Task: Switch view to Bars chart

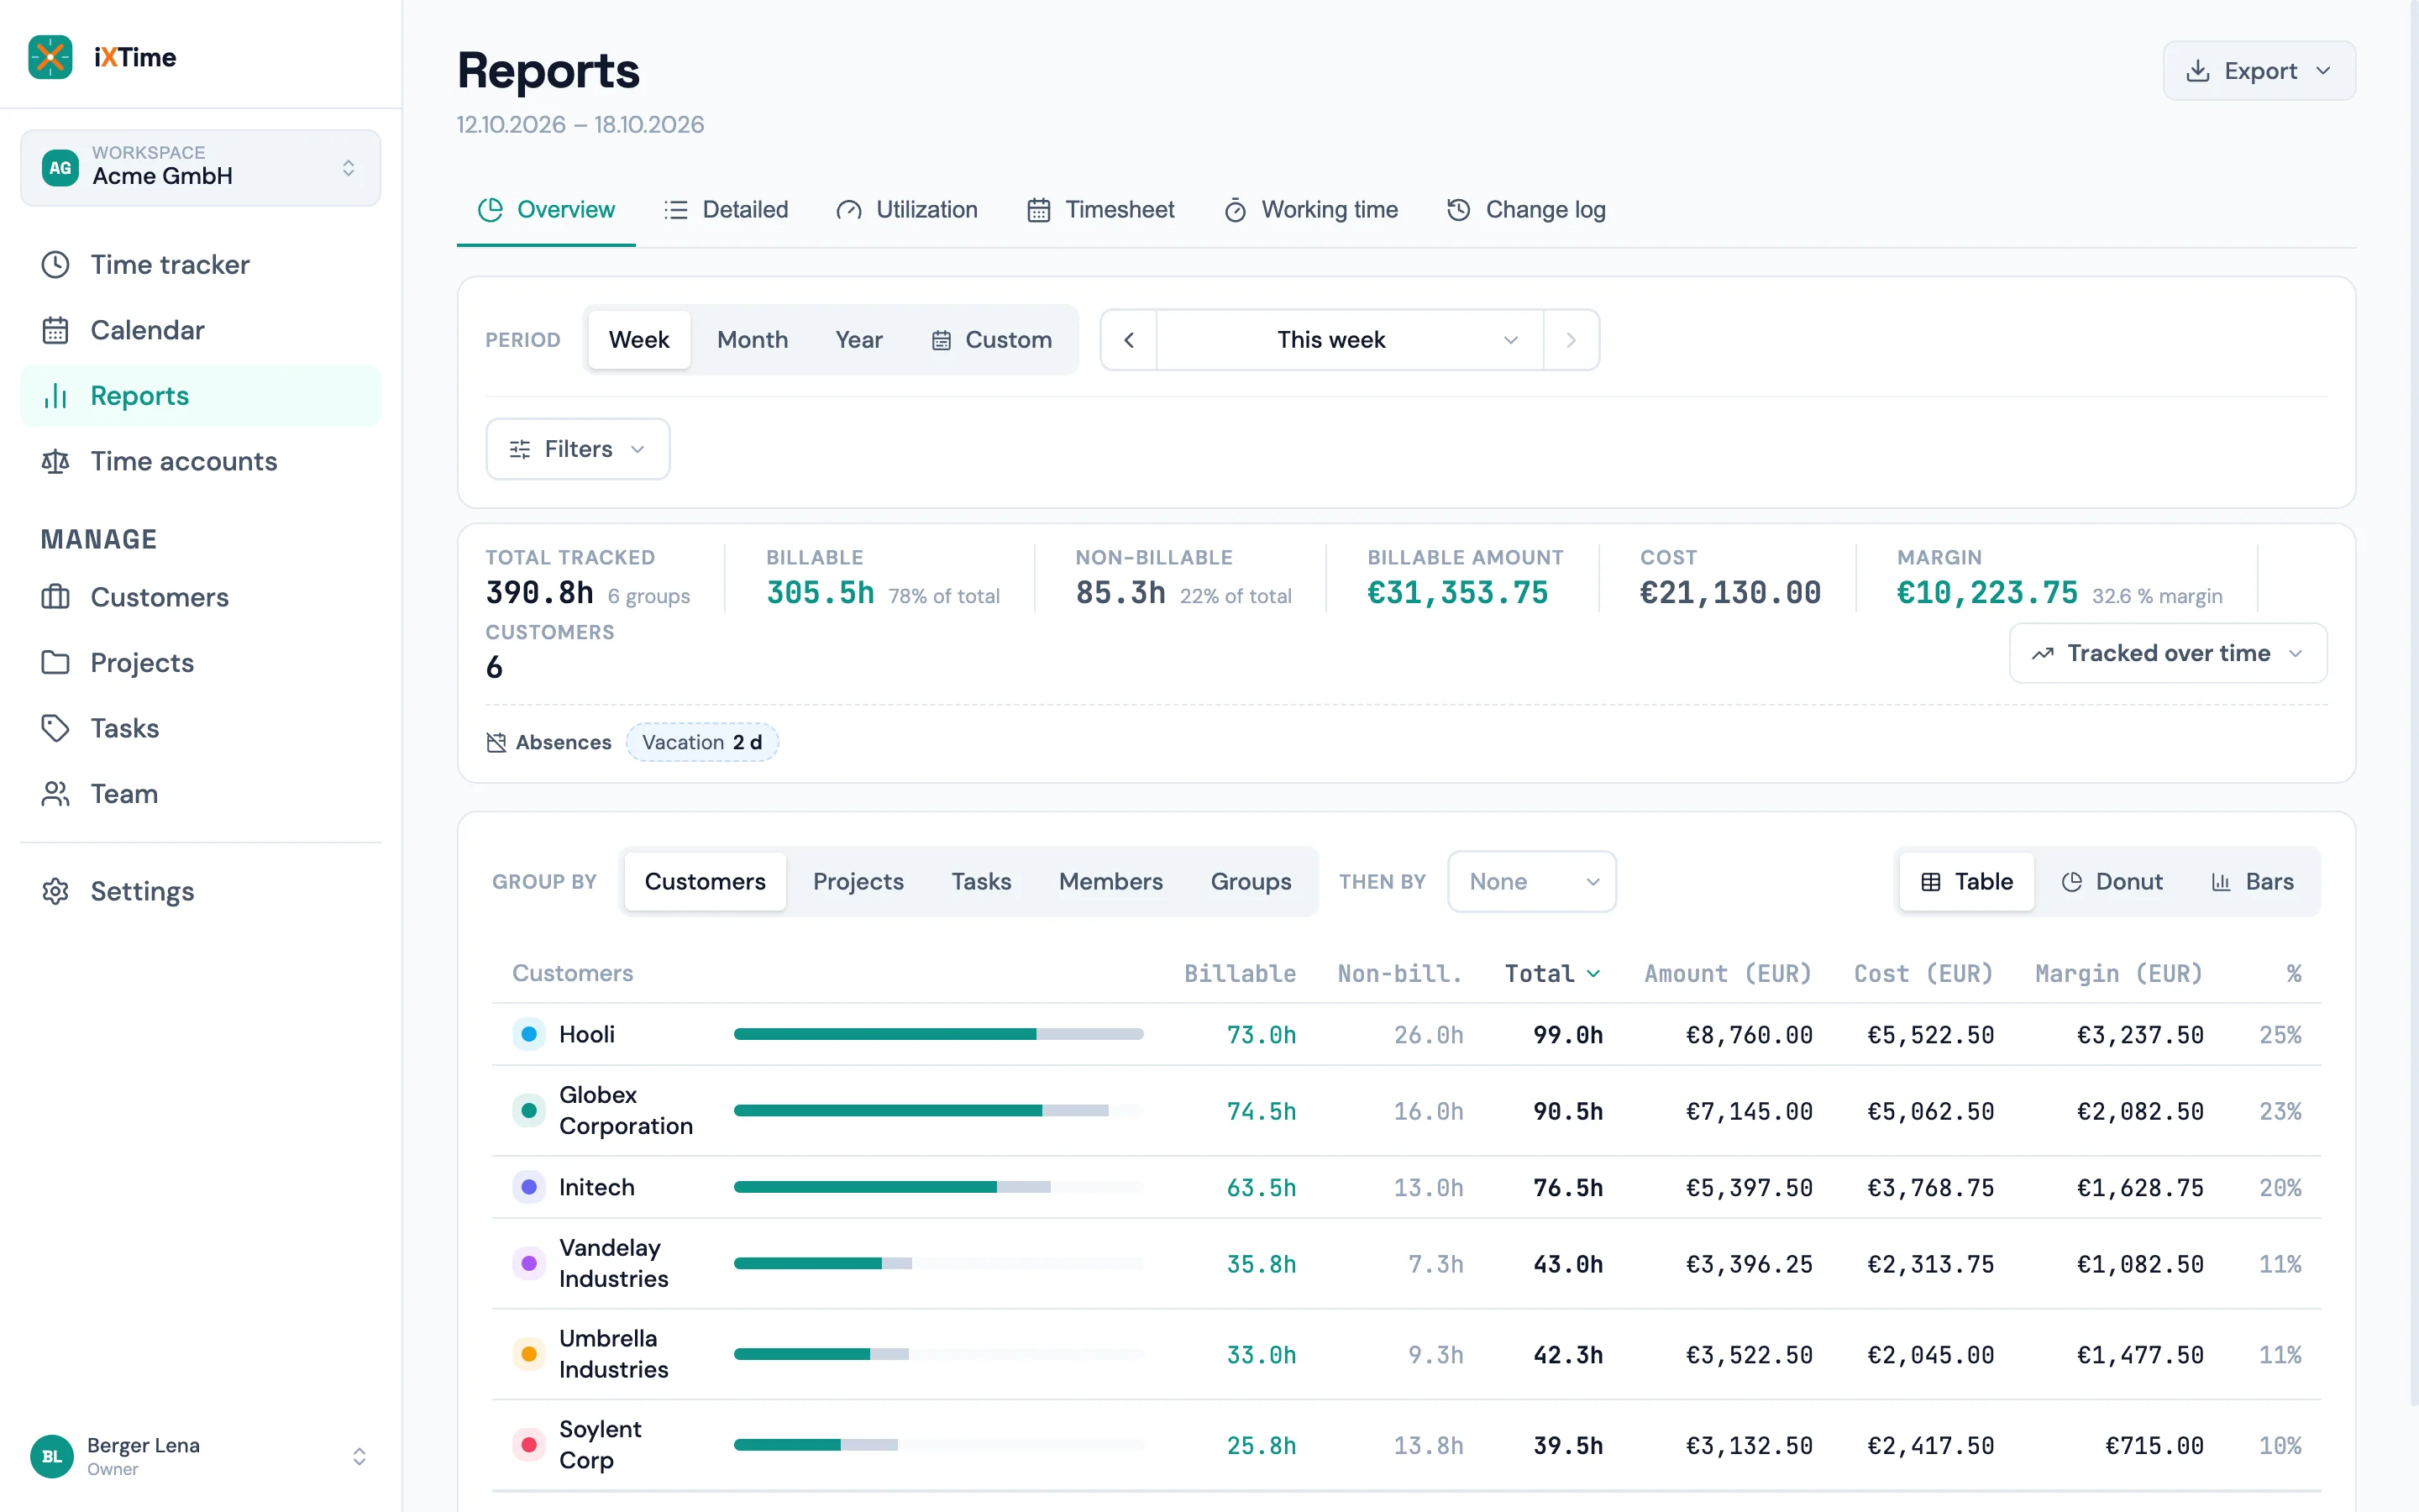Action: coord(2252,882)
